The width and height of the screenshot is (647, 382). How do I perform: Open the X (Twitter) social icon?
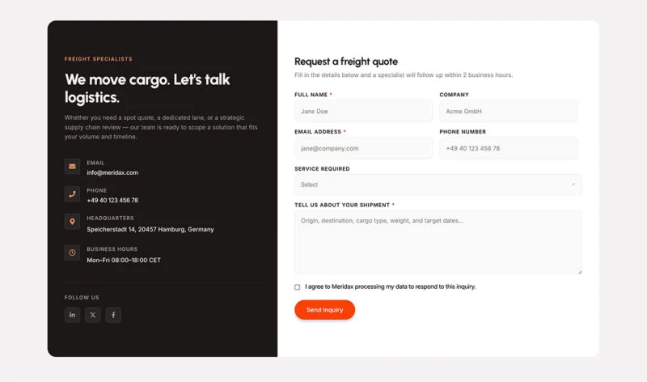(x=93, y=315)
